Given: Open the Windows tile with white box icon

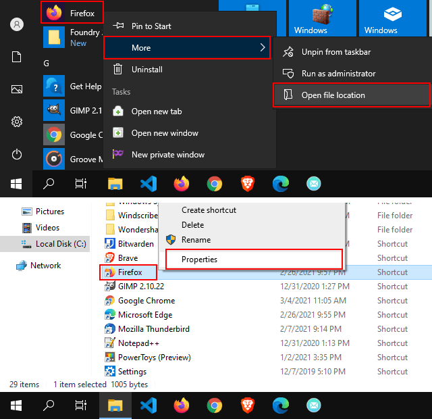Looking at the screenshot, I should [x=392, y=18].
